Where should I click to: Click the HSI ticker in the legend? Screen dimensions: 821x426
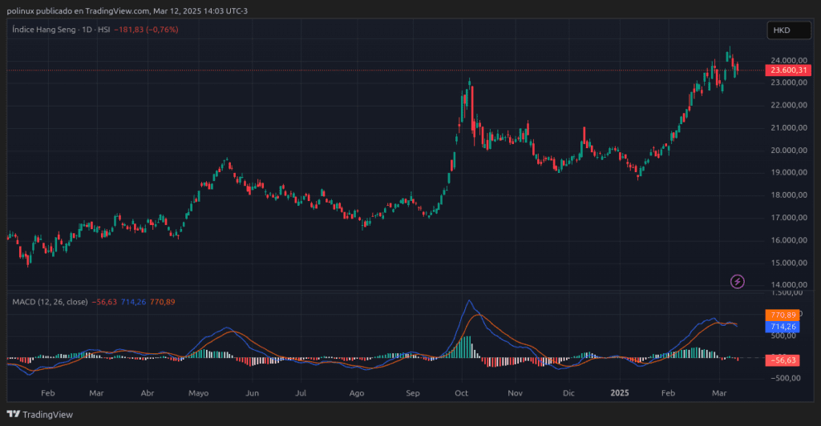point(104,30)
